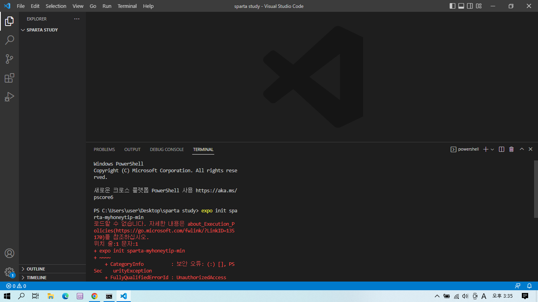Open the purple keyboard app on the taskbar
The image size is (538, 302).
[80, 296]
